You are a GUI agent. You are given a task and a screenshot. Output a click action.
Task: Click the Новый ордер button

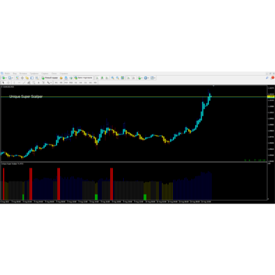coord(49,78)
